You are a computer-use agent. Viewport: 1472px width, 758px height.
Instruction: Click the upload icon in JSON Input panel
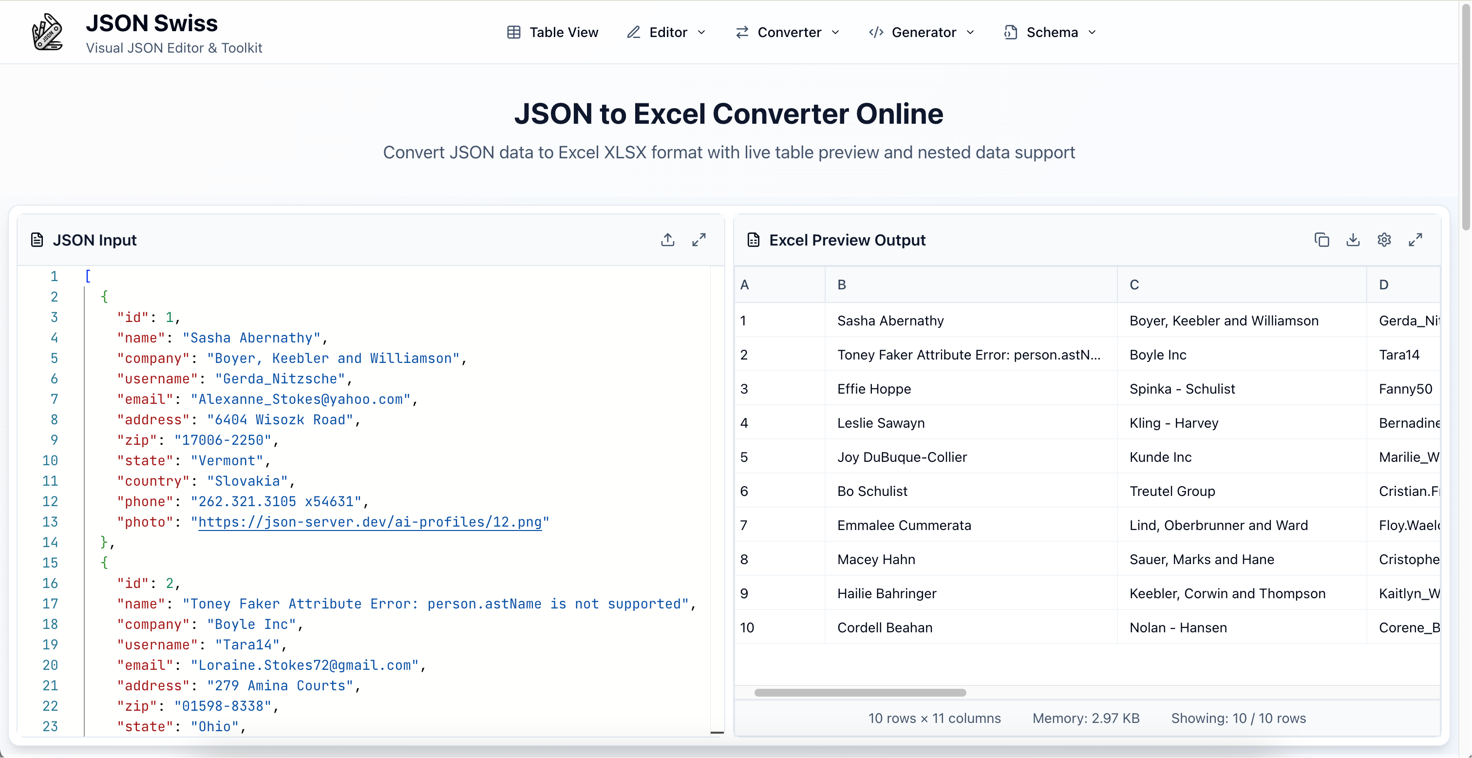click(667, 240)
